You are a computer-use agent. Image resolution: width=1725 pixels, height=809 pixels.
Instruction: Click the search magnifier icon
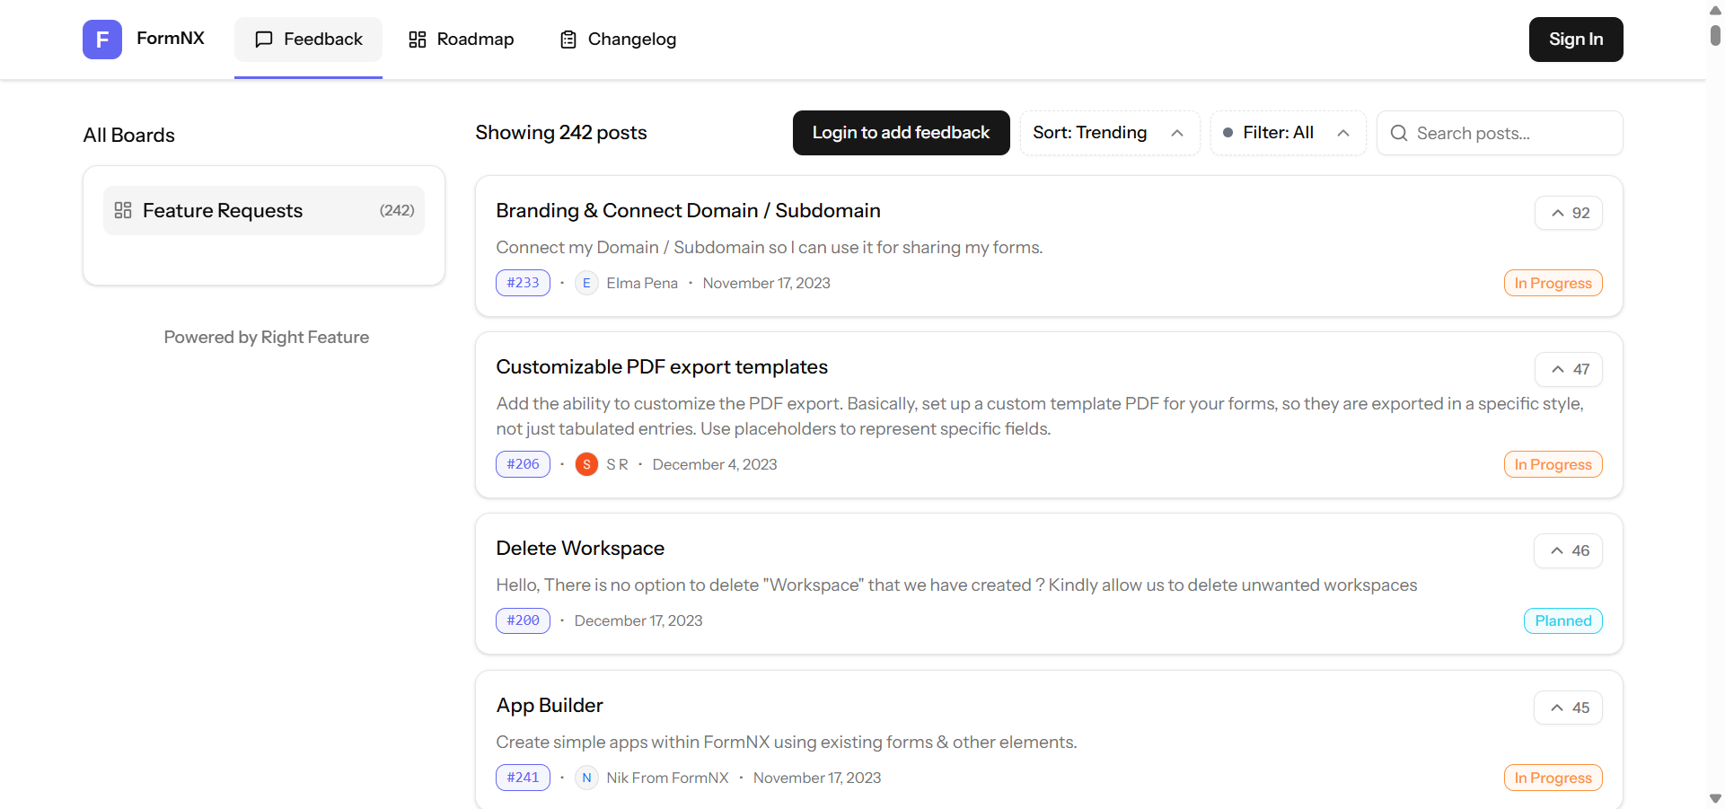(1398, 134)
